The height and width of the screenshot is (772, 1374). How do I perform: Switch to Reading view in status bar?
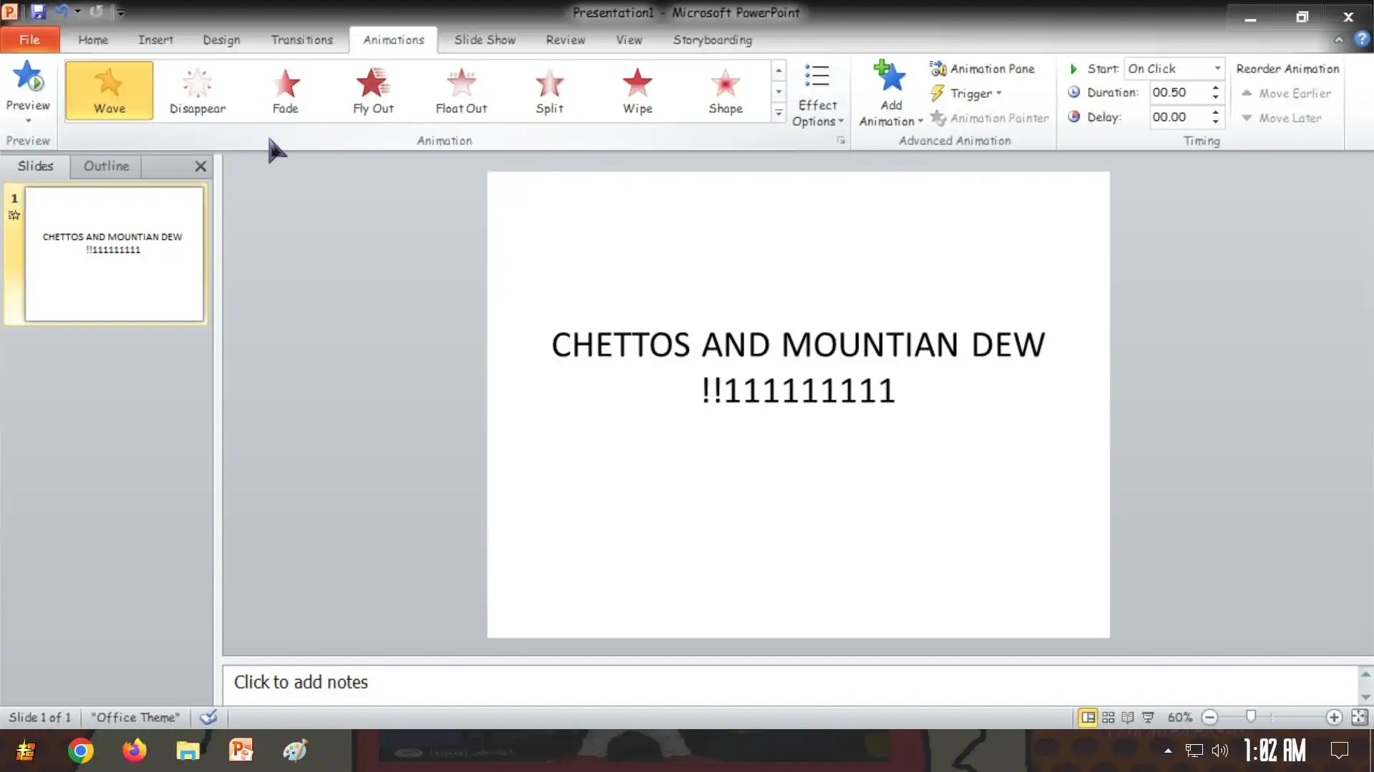tap(1128, 717)
